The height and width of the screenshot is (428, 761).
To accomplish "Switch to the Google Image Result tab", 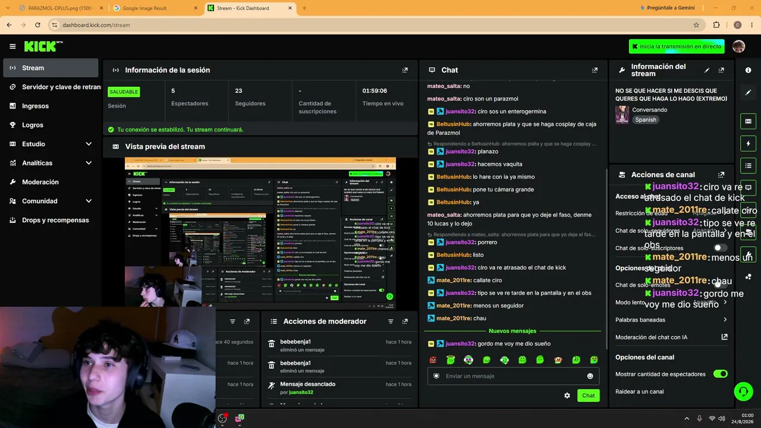I will point(155,8).
